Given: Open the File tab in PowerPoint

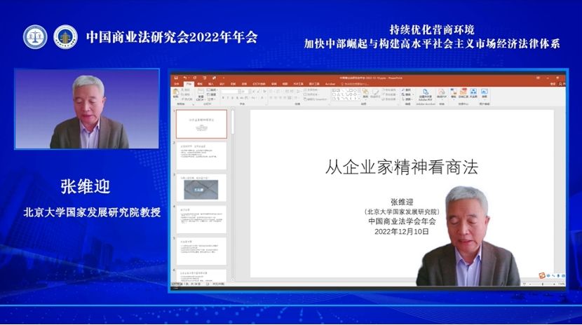Looking at the screenshot, I should (x=189, y=83).
